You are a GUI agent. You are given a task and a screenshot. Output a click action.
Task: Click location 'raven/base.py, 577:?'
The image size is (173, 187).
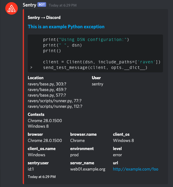coord(47,95)
